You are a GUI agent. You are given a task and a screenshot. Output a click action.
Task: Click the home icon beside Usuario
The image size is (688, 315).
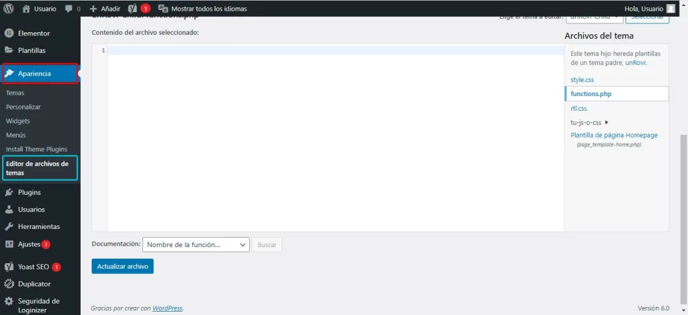26,8
